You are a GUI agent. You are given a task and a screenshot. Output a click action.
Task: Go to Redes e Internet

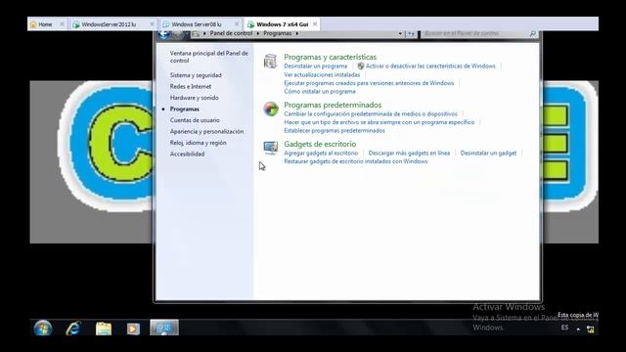191,86
